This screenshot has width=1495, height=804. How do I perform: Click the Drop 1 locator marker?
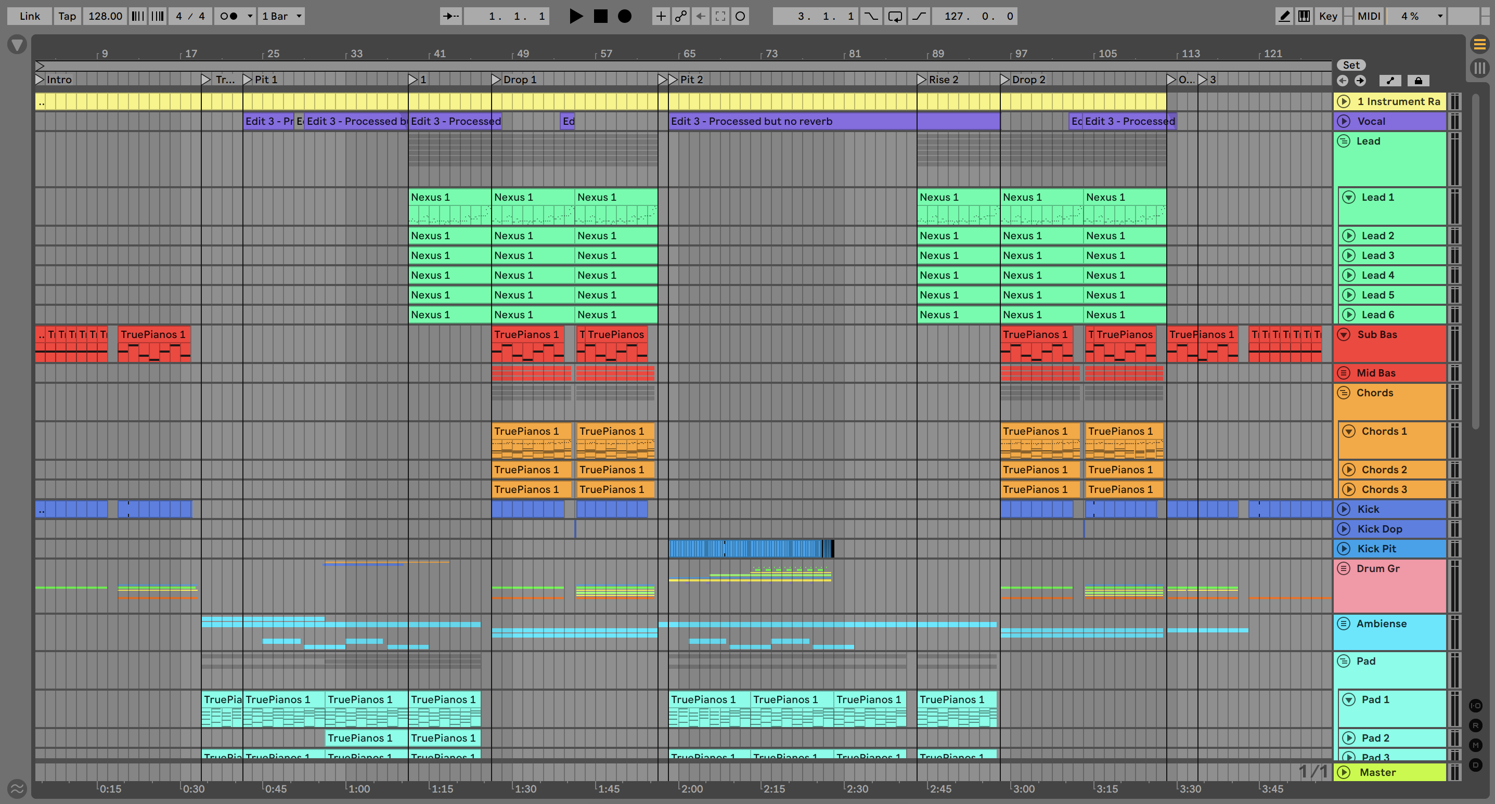click(x=496, y=80)
